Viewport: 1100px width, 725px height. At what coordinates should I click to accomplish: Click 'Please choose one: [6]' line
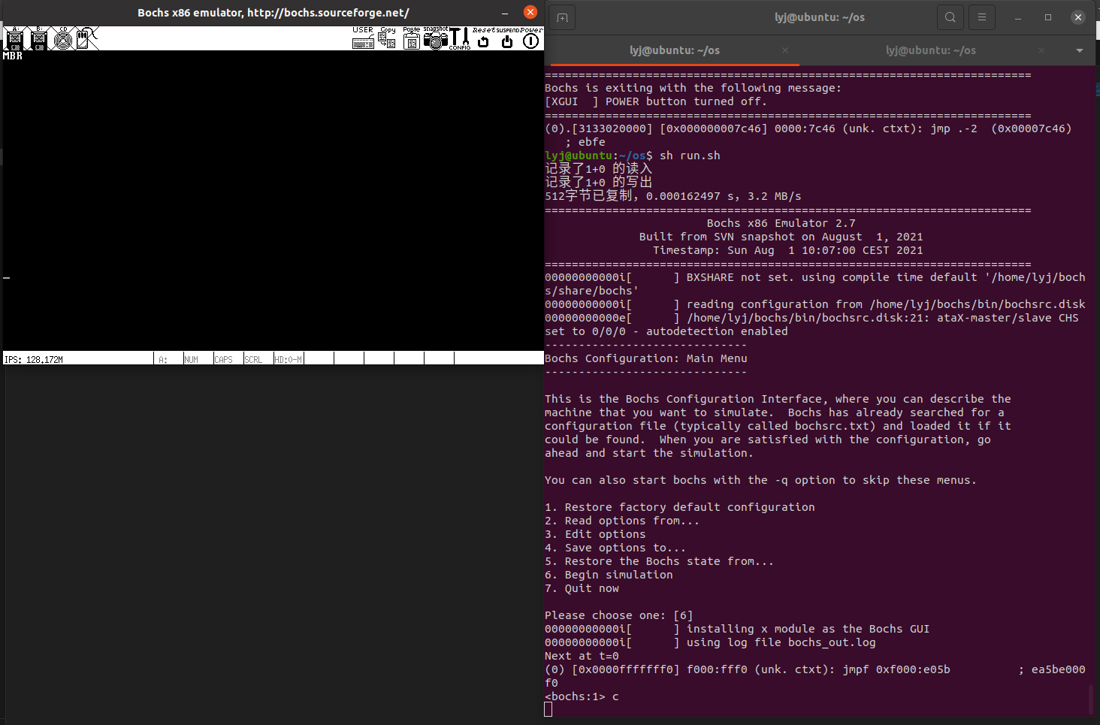pos(619,615)
